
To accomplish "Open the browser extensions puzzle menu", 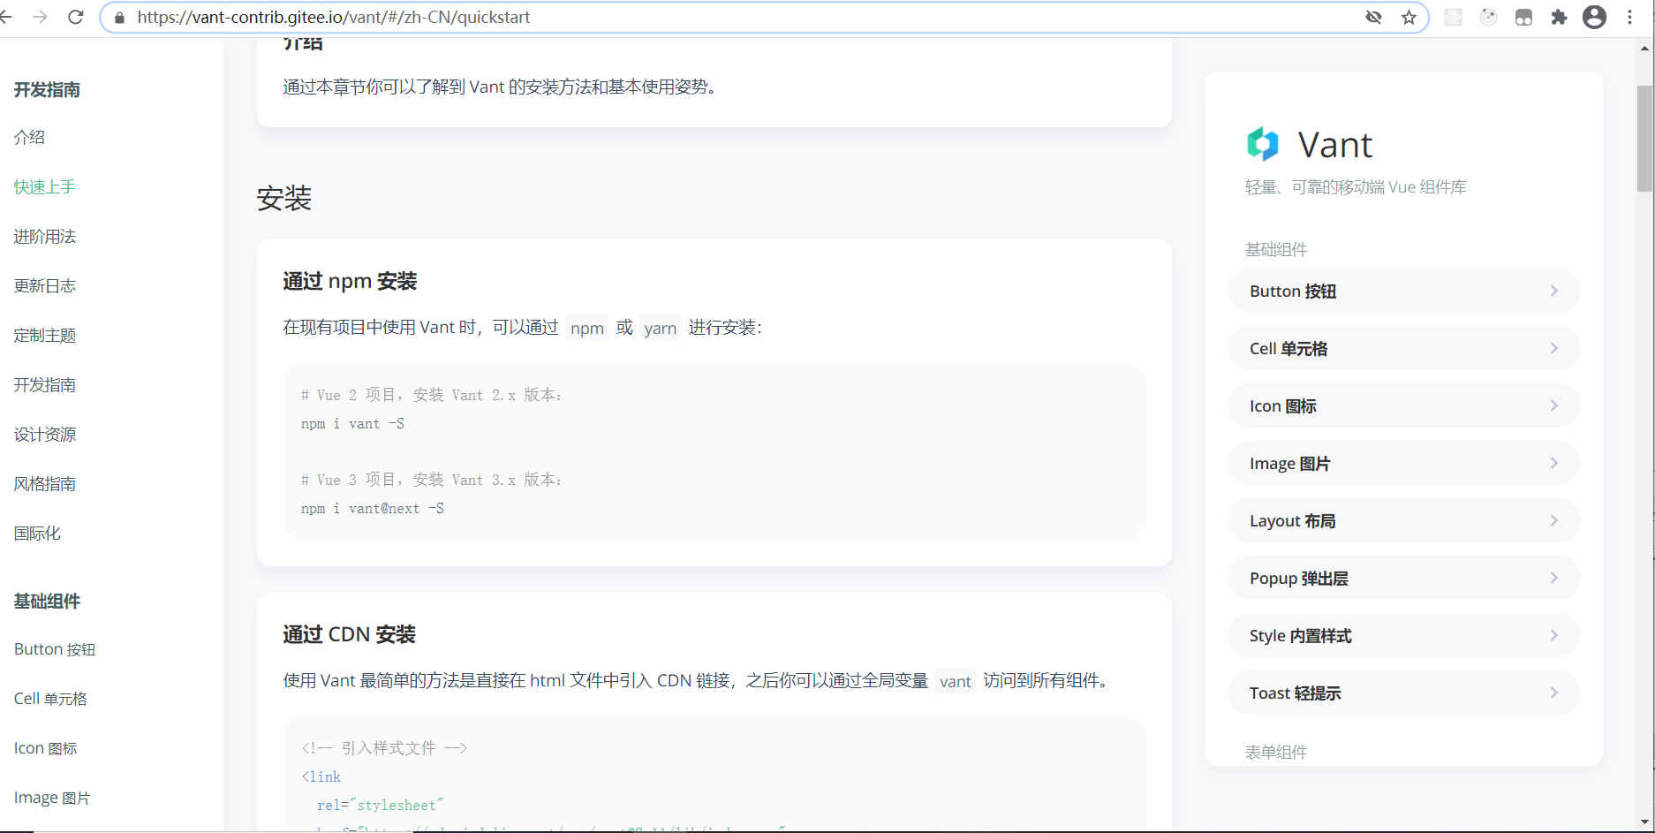I will pos(1559,17).
